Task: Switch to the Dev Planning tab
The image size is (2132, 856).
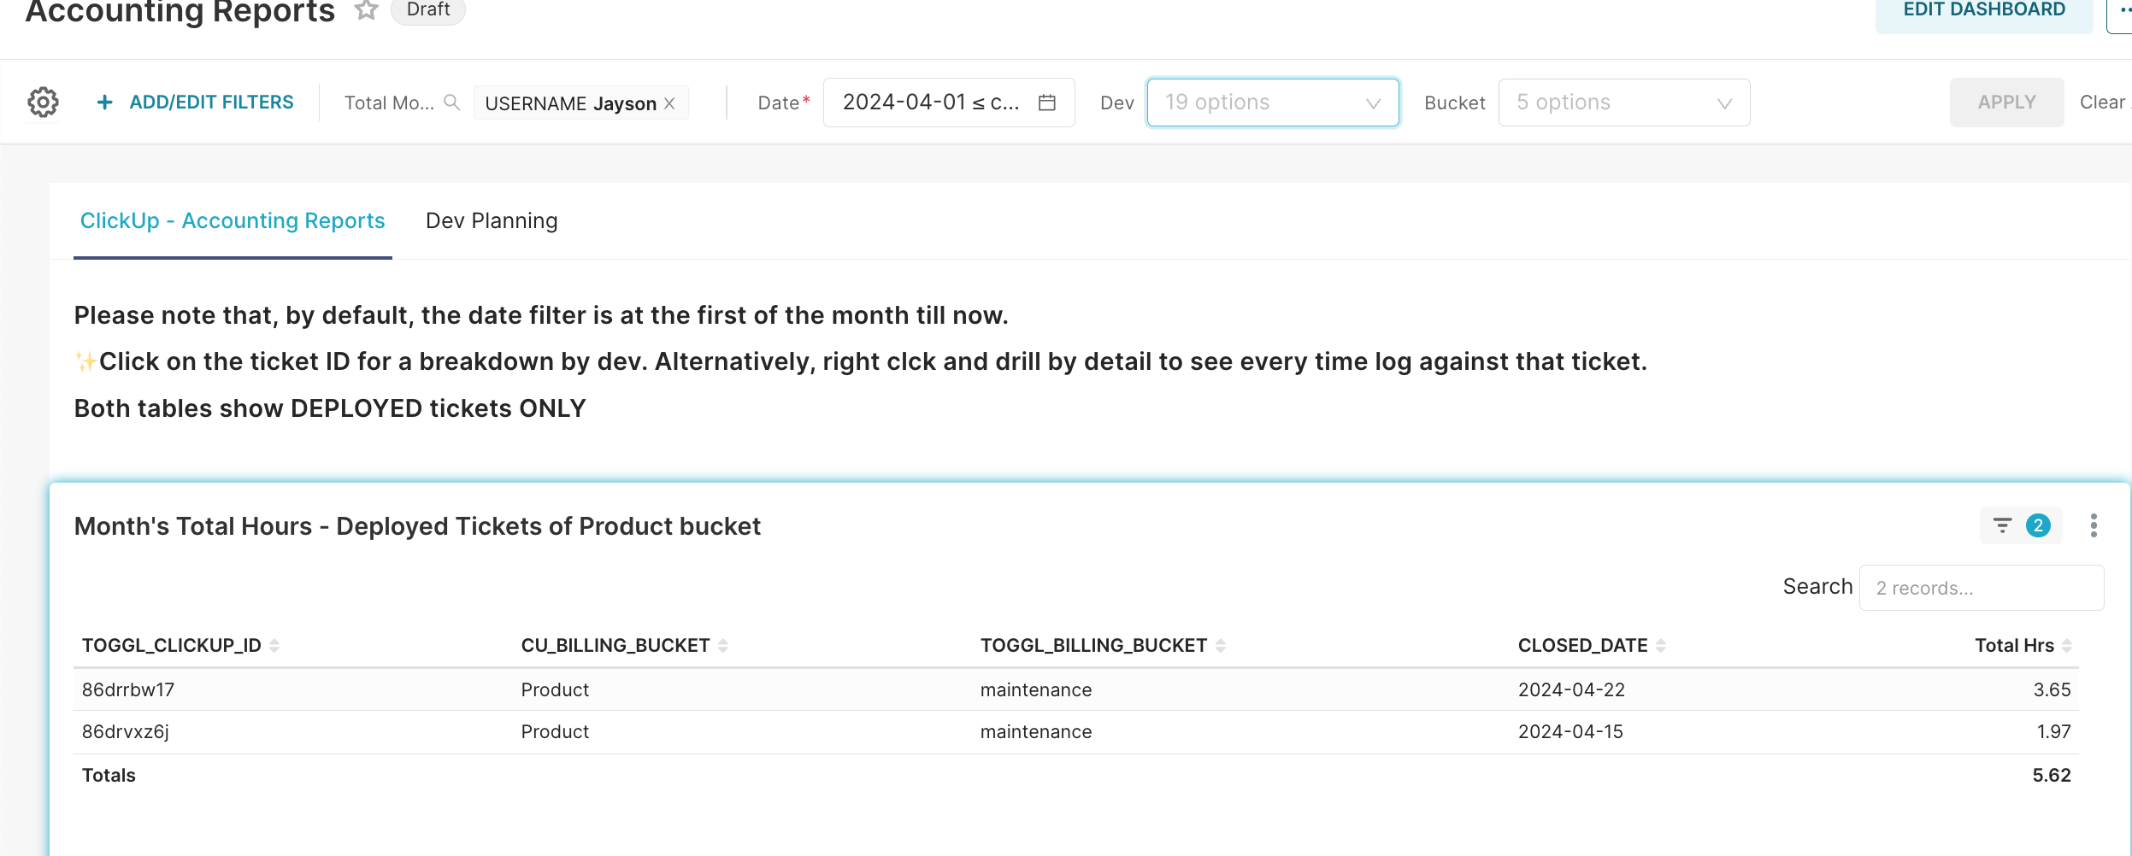Action: click(492, 220)
